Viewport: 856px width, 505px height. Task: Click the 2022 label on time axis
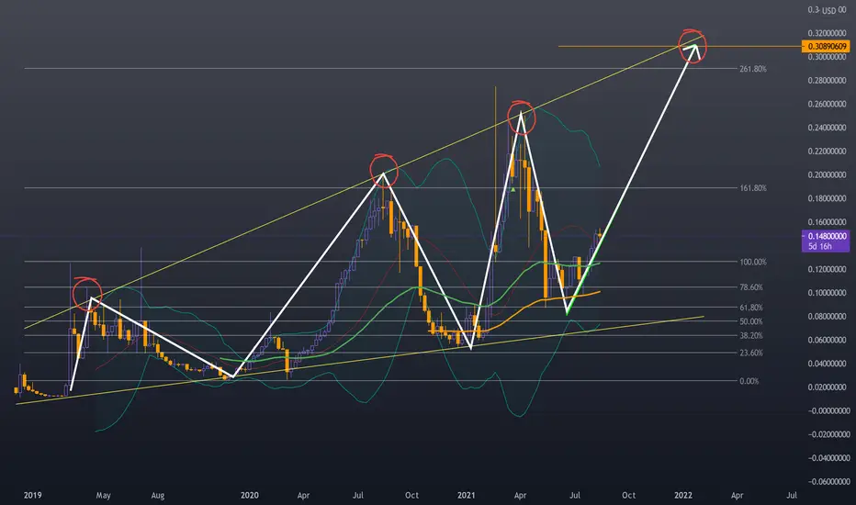pos(683,495)
